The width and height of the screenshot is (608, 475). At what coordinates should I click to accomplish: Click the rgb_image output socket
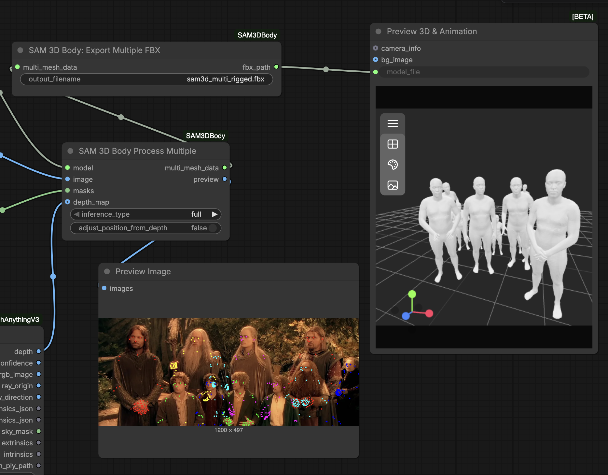click(39, 374)
